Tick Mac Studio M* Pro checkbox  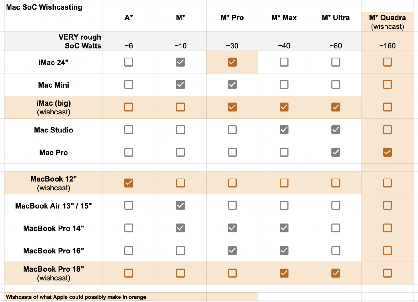[x=232, y=130]
